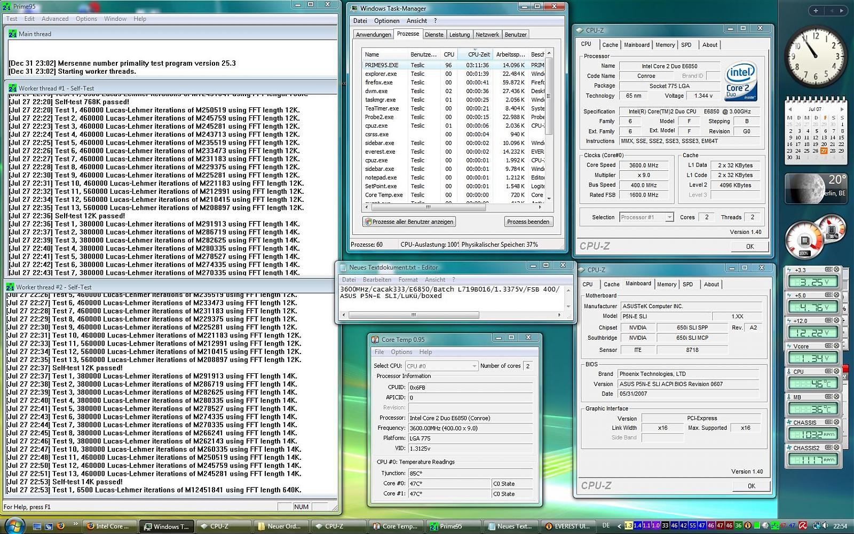Select the Core Temp.exe process row
854x534 pixels.
pos(454,195)
